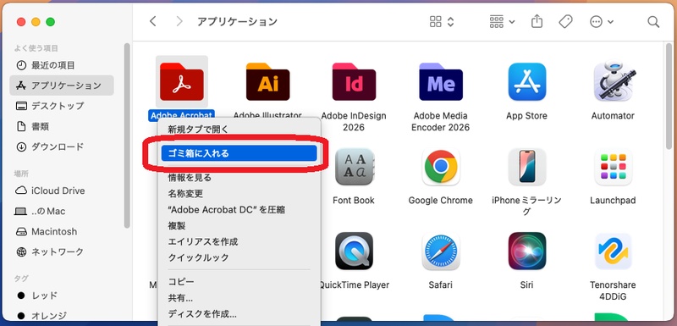This screenshot has height=326, width=677.
Task: Click the タグ sidebar heading
Action: point(21,279)
